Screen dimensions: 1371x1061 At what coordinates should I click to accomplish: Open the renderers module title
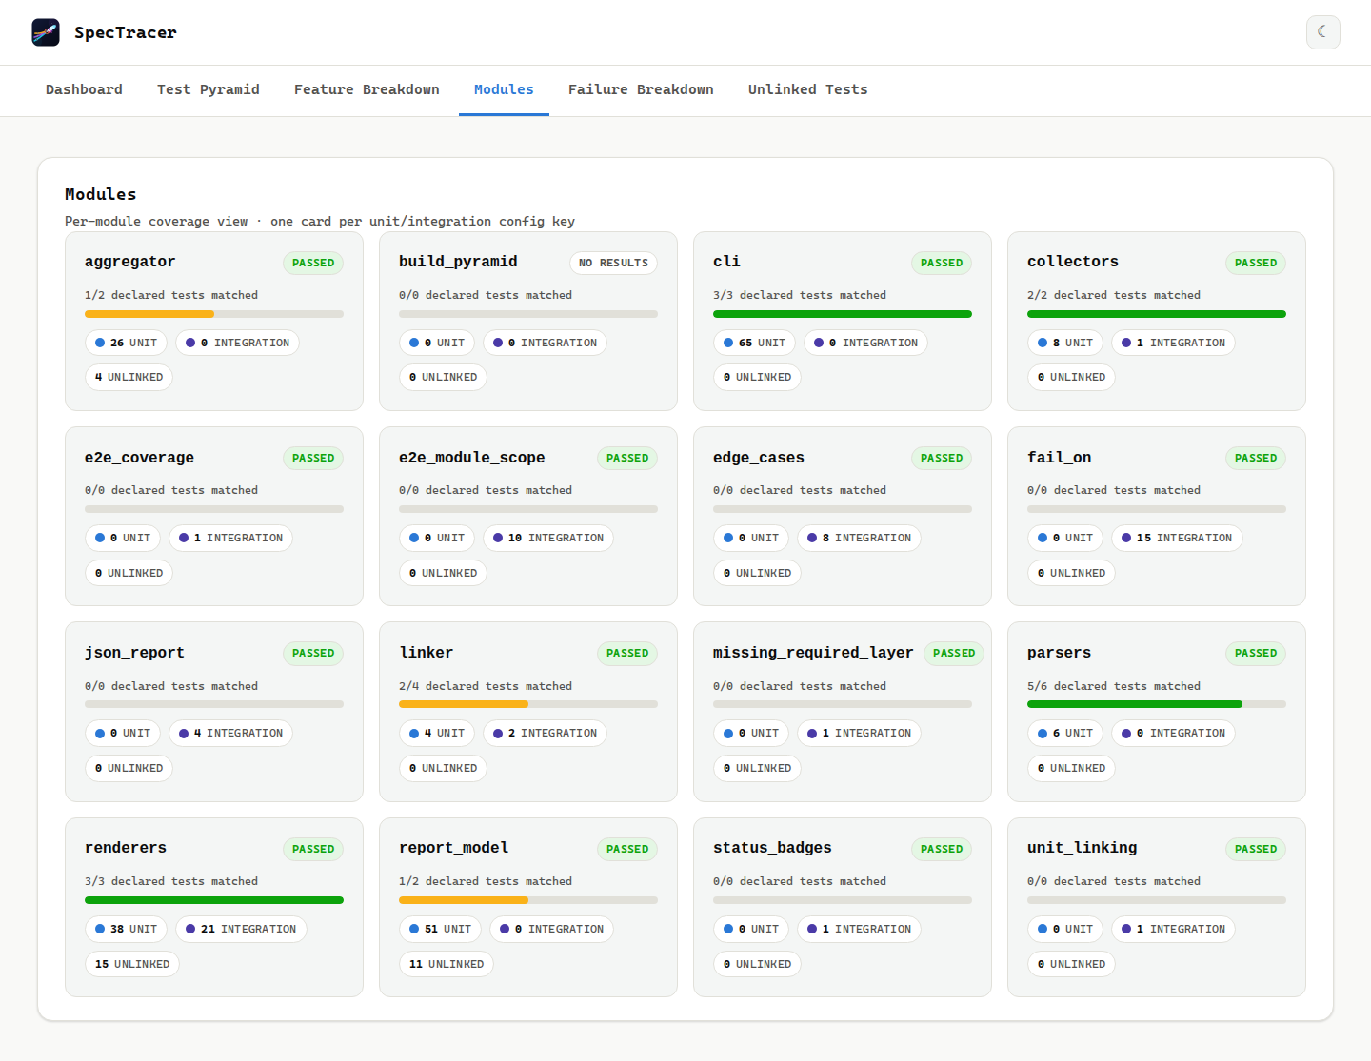point(126,848)
